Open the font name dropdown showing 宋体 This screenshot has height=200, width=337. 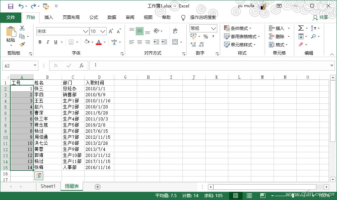click(85, 31)
